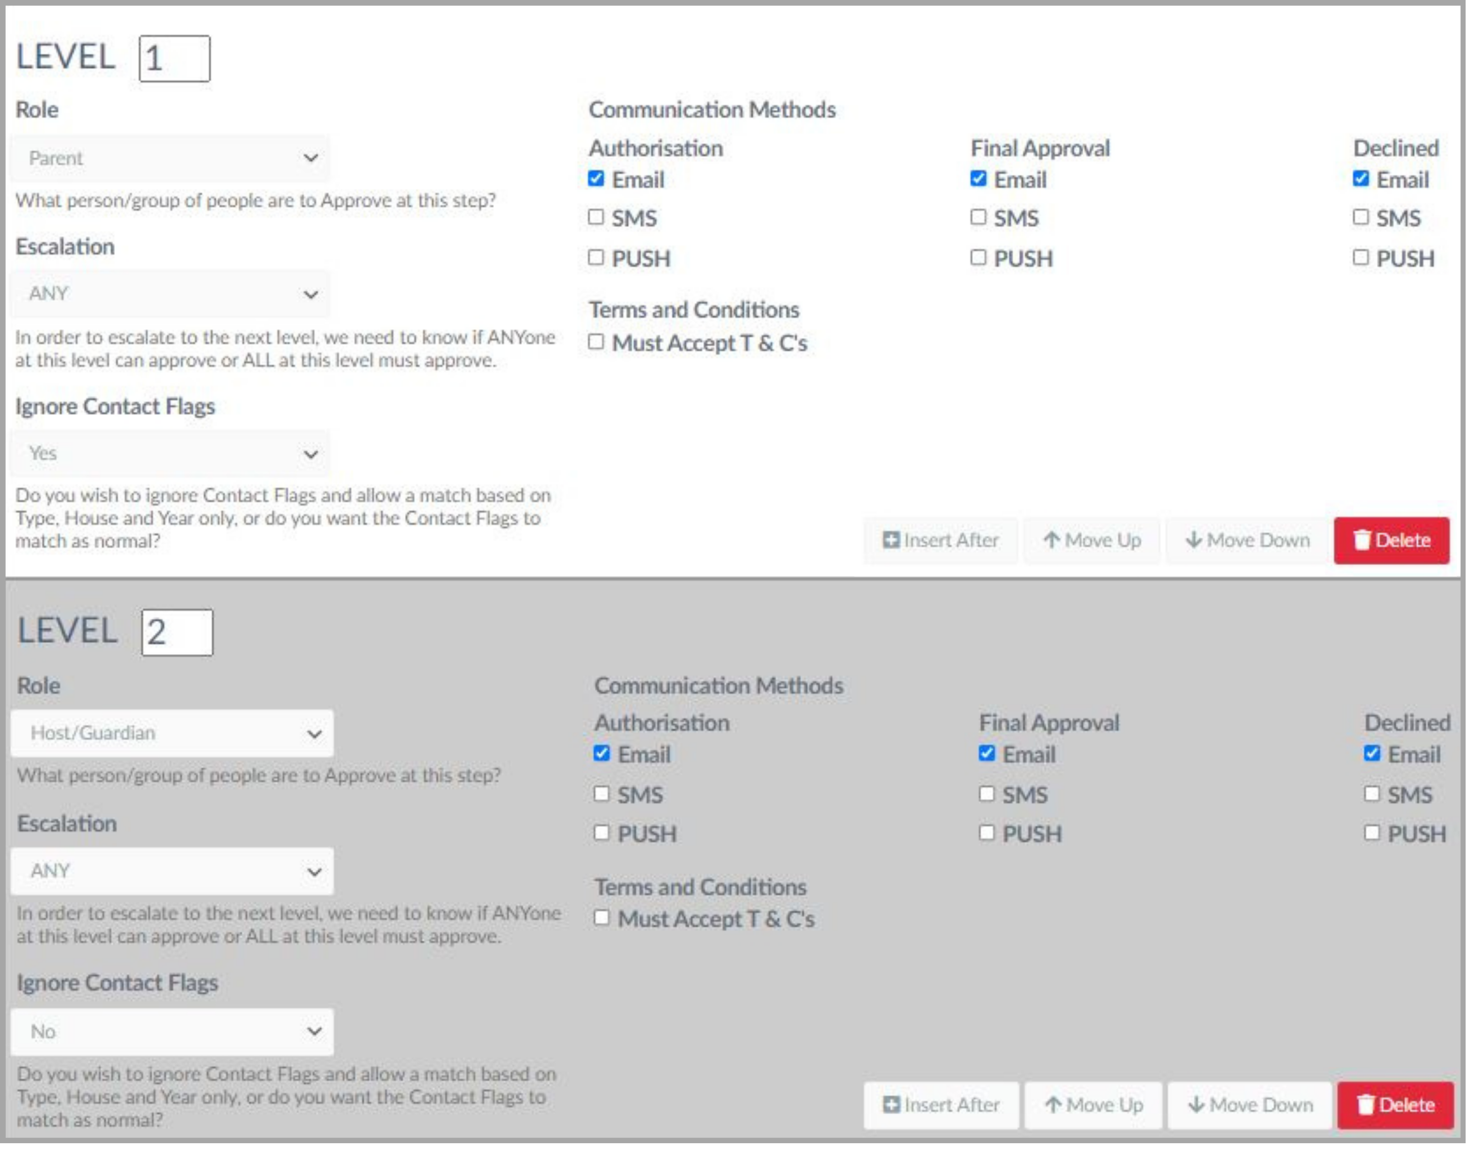The height and width of the screenshot is (1150, 1469).
Task: Check Must Accept T & C's in Level 1
Action: (596, 342)
